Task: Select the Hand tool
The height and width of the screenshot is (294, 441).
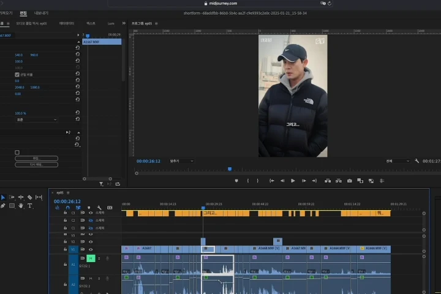Action: [21, 206]
